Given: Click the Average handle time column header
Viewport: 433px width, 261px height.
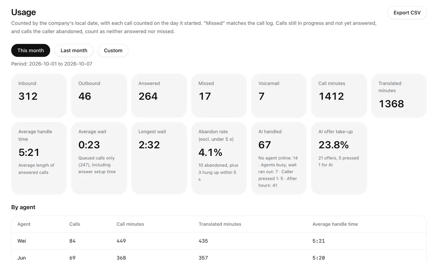Looking at the screenshot, I should [x=335, y=224].
